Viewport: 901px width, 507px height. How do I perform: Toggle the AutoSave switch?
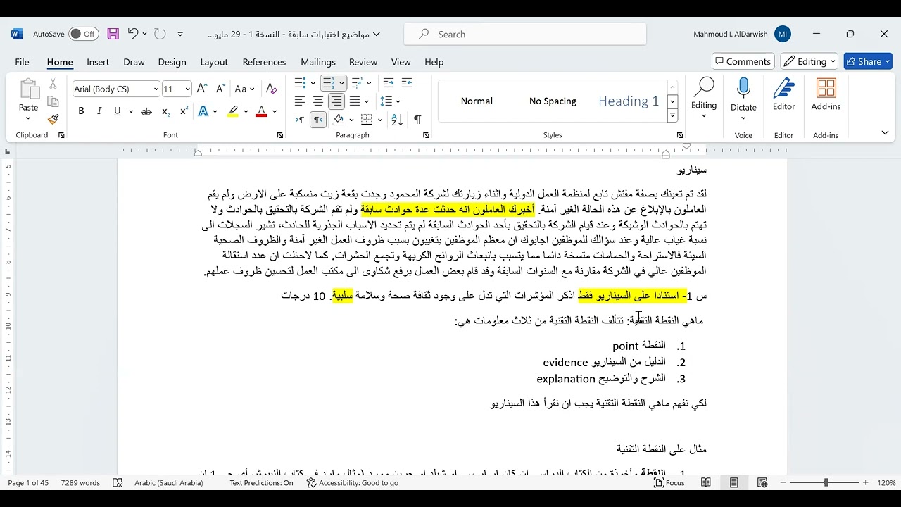84,34
